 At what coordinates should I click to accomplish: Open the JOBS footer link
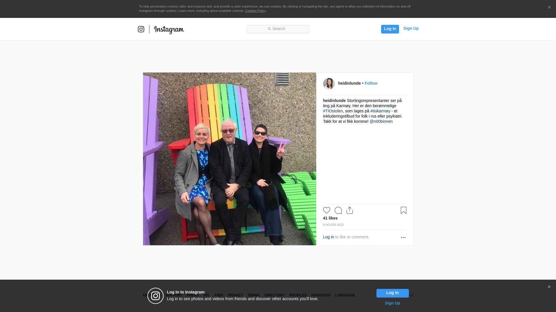(x=218, y=295)
